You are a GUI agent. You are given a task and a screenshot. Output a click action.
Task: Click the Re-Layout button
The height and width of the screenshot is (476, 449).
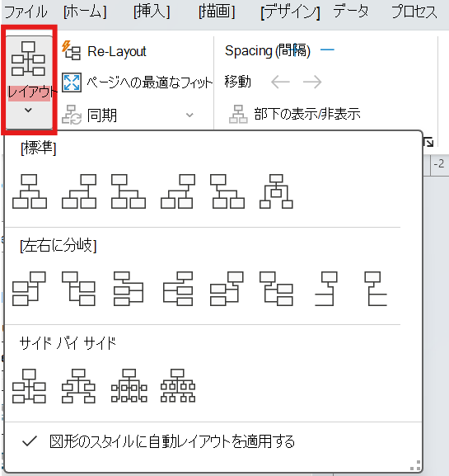[104, 51]
